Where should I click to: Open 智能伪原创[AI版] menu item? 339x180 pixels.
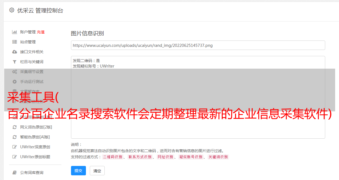(35, 137)
